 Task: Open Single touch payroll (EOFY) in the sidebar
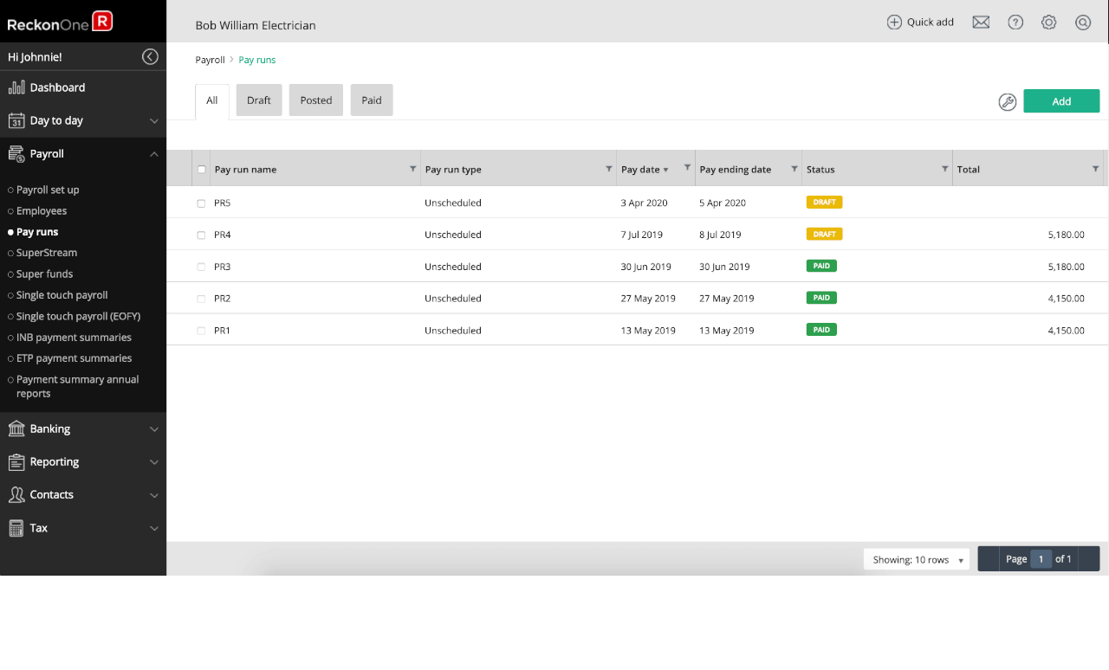click(78, 316)
